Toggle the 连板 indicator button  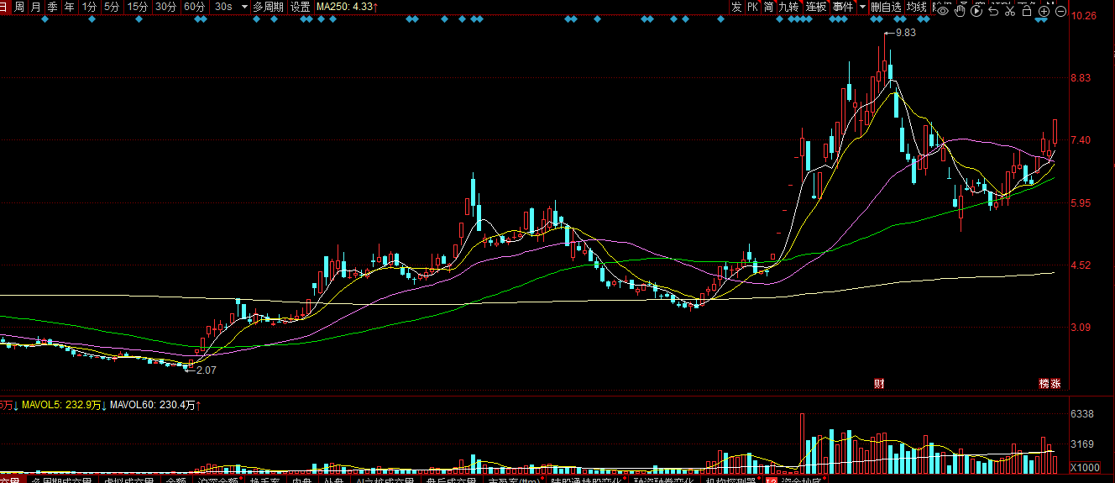coord(816,7)
